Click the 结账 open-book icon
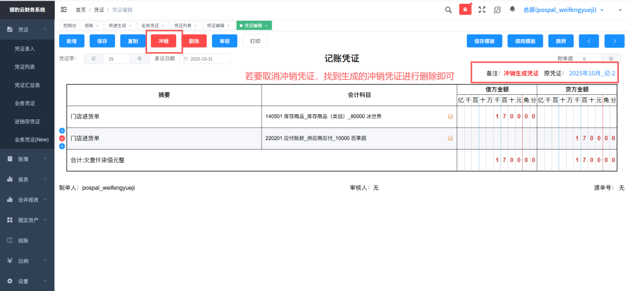The height and width of the screenshot is (291, 629). [10, 241]
